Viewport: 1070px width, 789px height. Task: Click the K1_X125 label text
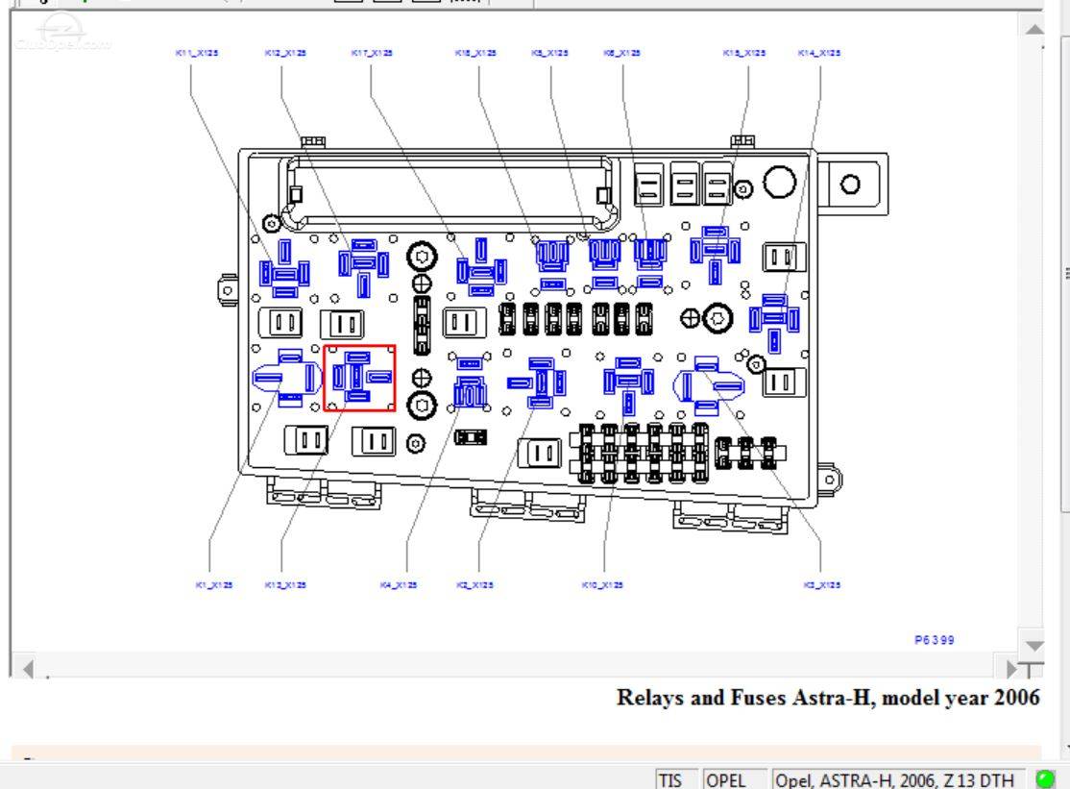214,585
